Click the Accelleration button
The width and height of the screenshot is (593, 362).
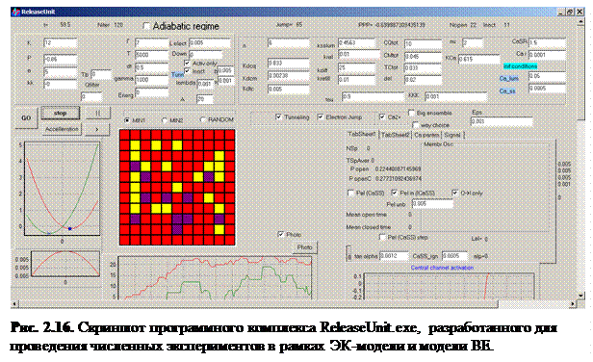pos(62,129)
